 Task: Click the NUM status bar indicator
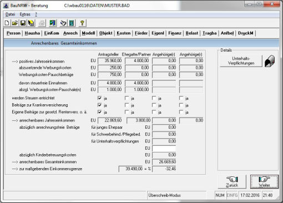pyautogui.click(x=220, y=195)
